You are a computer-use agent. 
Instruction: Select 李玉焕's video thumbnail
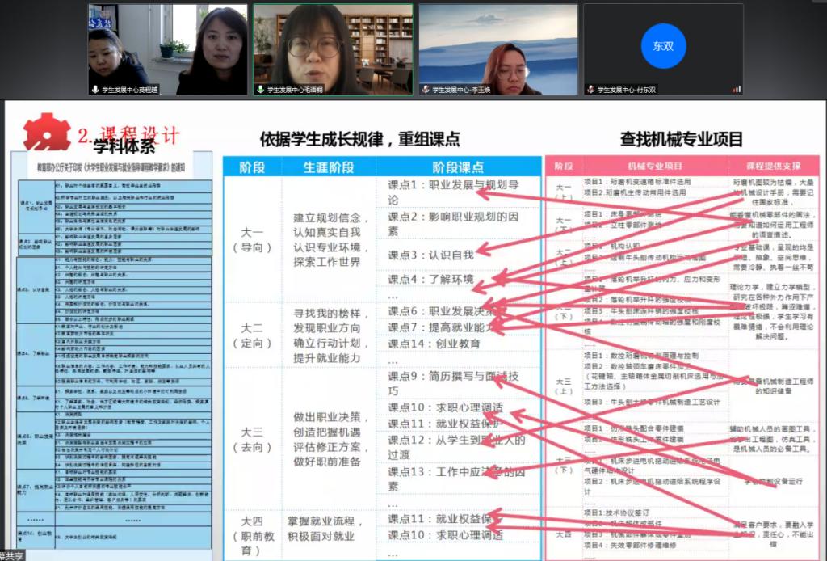(497, 49)
